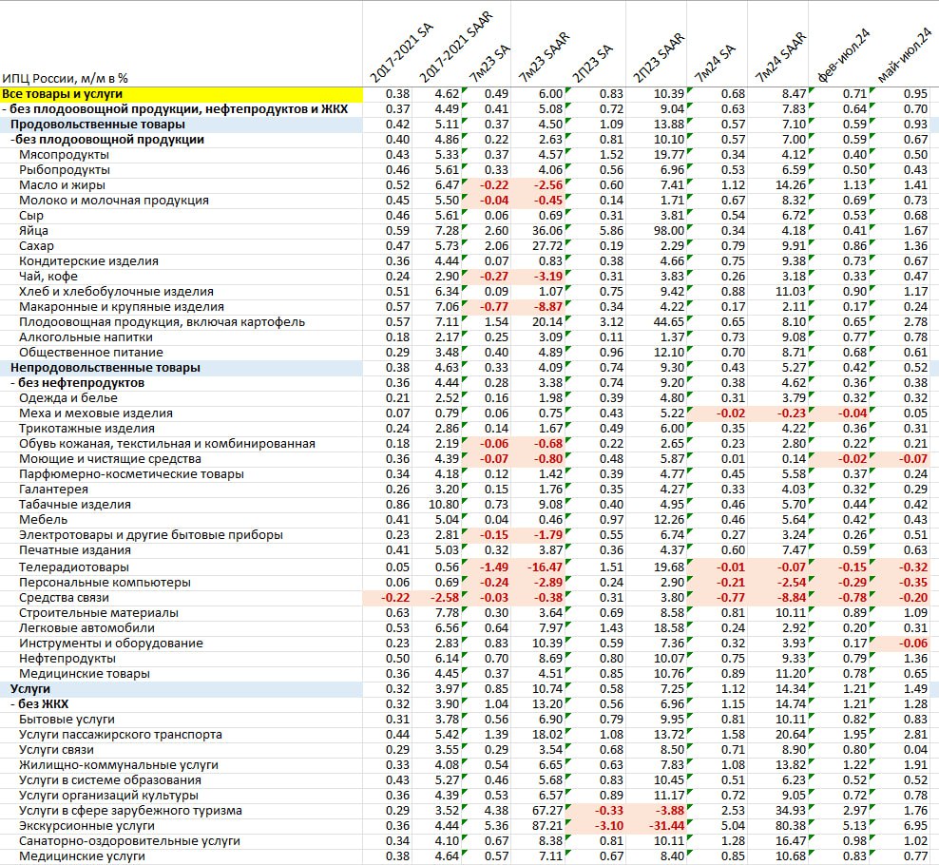Select the "Сахар" row label

tap(36, 246)
